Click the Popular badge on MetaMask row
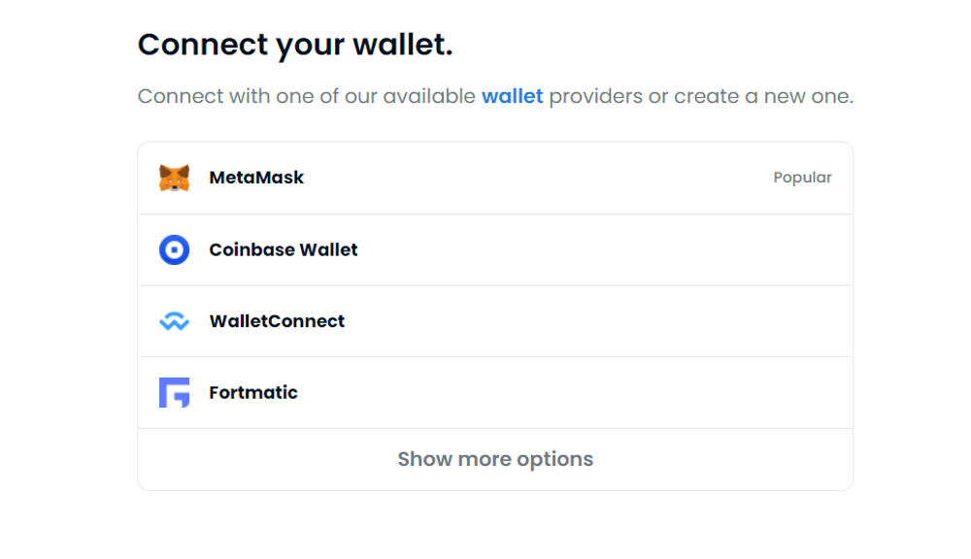This screenshot has height=559, width=971. pyautogui.click(x=802, y=178)
